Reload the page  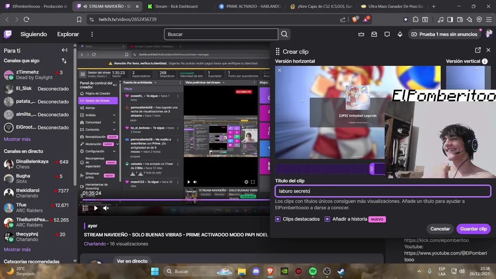click(x=26, y=19)
